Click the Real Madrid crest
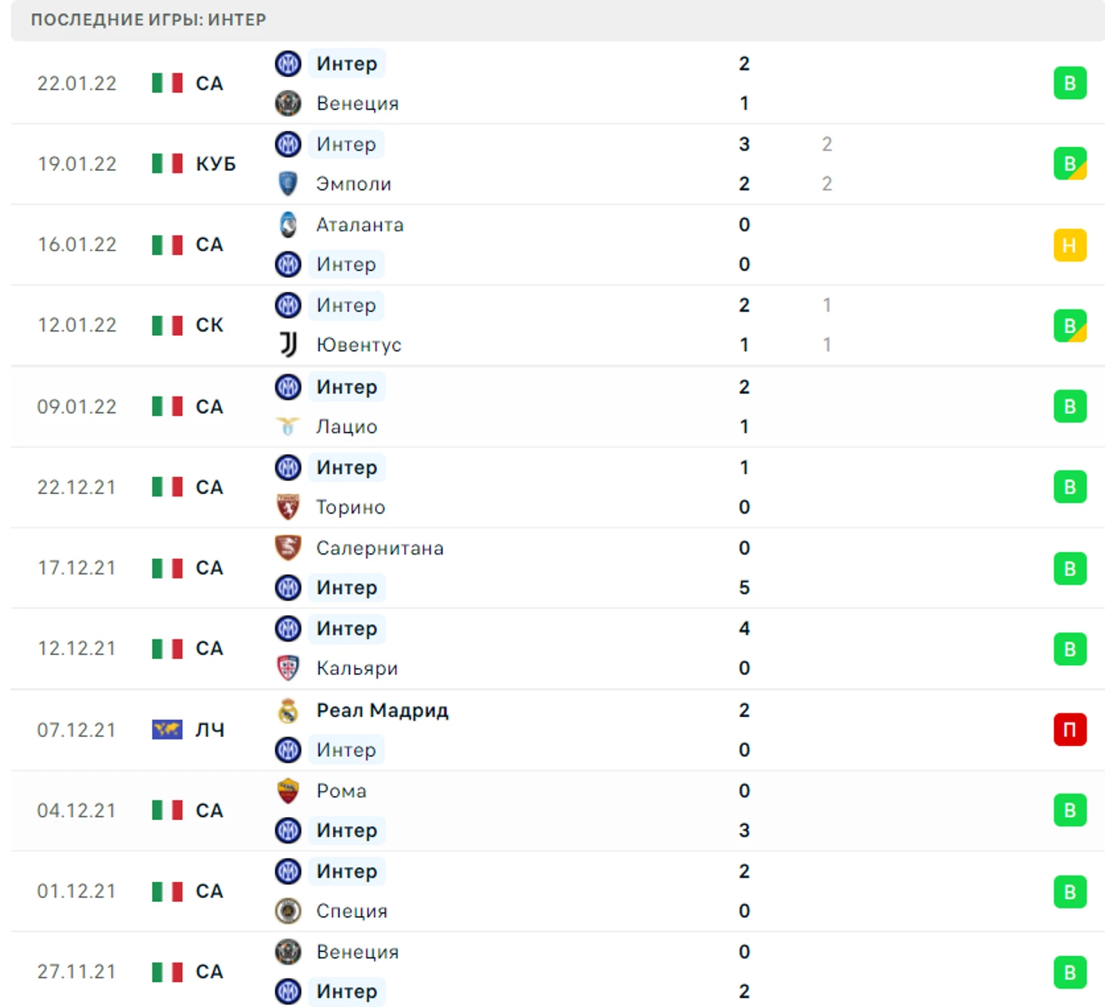Screen dimensions: 1105x1007 [x=288, y=710]
